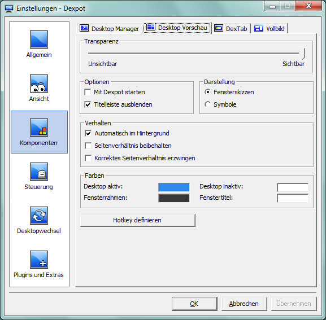Screen dimensions: 326x320
Task: Go to the Steuerung settings icon
Action: coord(39,172)
